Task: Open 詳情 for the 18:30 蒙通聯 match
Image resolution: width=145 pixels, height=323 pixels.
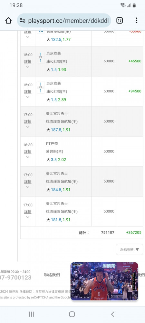Action: pyautogui.click(x=28, y=151)
